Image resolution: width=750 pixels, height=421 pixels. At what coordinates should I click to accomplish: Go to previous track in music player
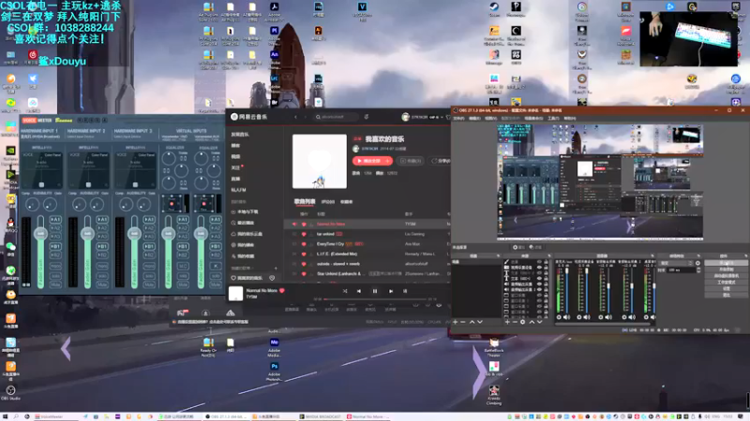tap(358, 291)
